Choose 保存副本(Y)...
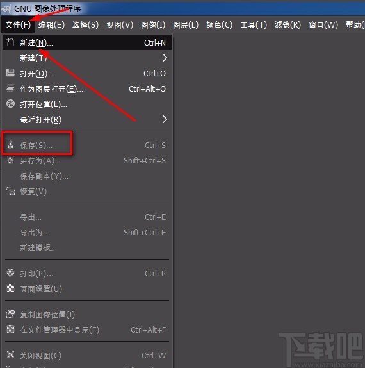365x368 pixels. 87,176
